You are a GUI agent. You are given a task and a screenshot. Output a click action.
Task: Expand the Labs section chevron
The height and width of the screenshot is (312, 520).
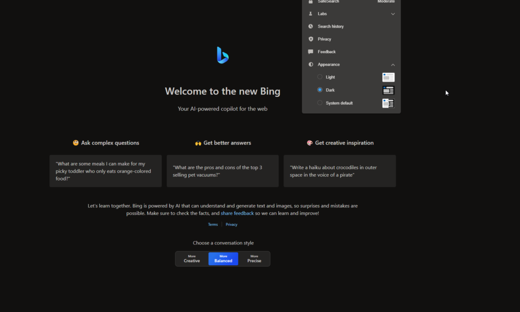[x=393, y=14]
